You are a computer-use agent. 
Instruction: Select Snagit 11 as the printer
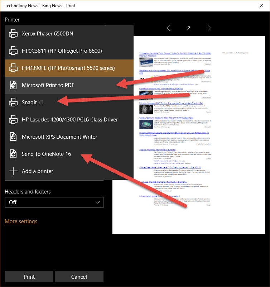click(69, 102)
